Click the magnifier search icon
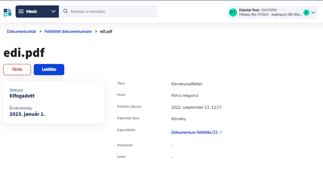This screenshot has height=174, width=323. (66, 11)
